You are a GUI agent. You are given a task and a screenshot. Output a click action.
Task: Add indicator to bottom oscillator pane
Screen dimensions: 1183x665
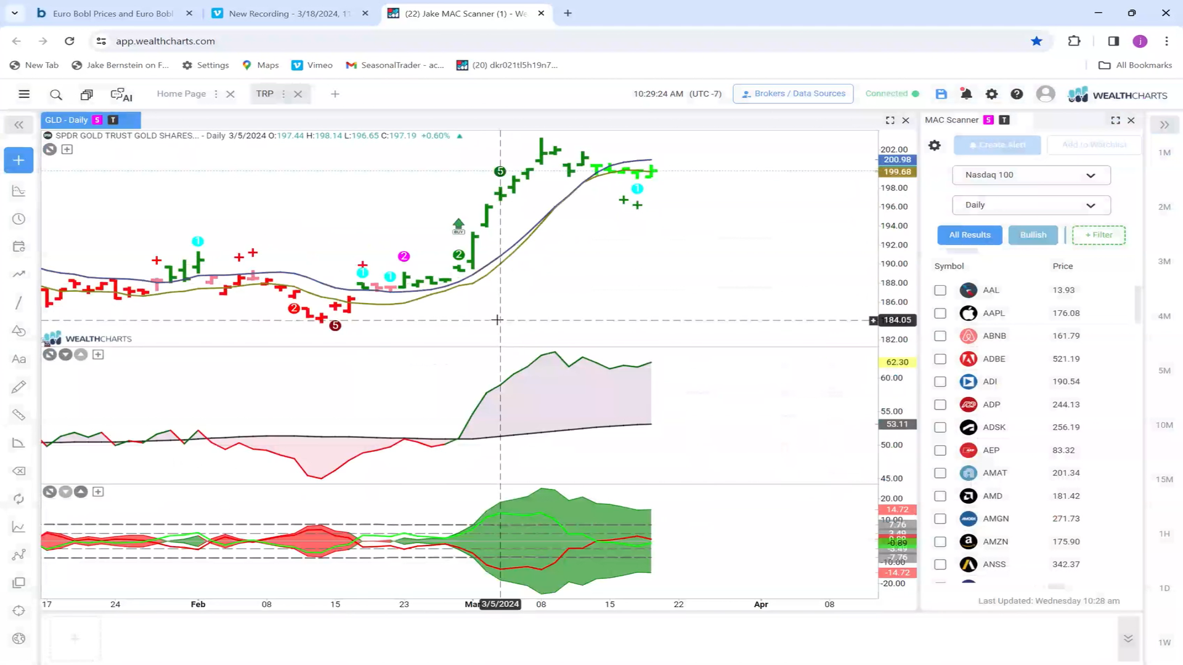coord(98,491)
